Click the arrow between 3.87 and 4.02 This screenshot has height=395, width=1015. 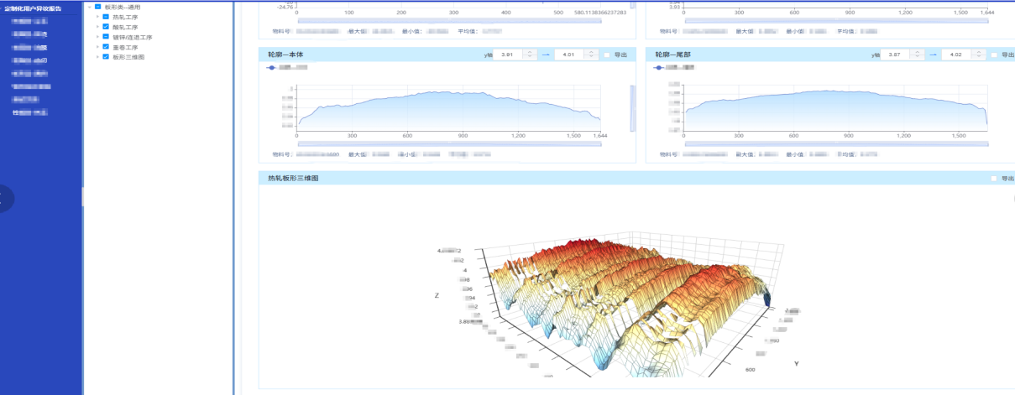(933, 55)
